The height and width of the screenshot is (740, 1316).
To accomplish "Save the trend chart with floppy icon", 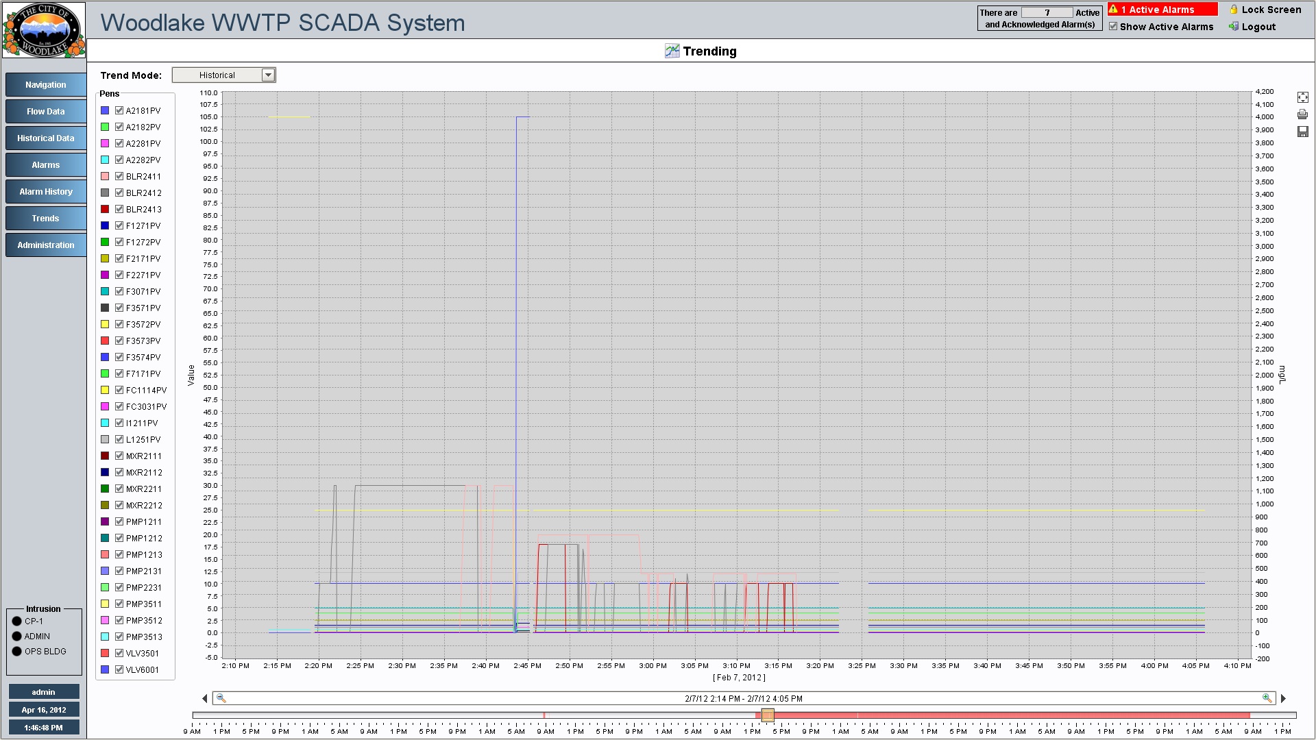I will coord(1302,132).
